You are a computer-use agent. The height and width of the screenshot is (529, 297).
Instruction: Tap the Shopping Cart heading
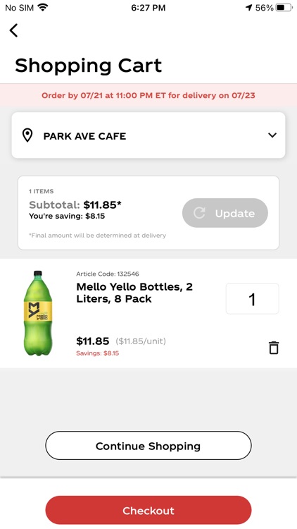point(88,66)
